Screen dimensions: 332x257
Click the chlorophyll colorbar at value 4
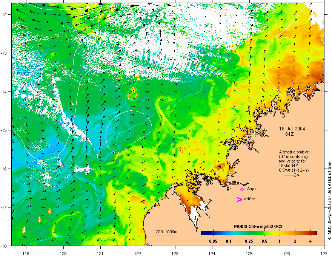pos(310,233)
